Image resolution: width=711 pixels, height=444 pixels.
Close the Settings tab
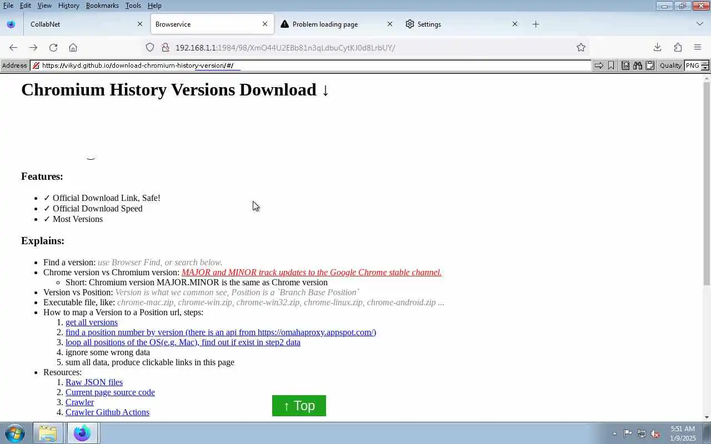tap(515, 24)
